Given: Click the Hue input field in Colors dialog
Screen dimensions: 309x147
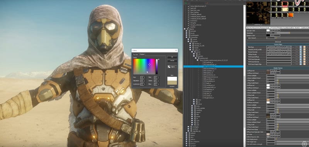Looking at the screenshot, I should click(142, 77).
